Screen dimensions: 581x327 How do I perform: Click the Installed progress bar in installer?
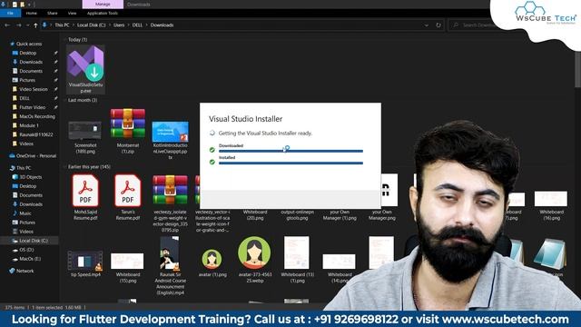tap(290, 163)
